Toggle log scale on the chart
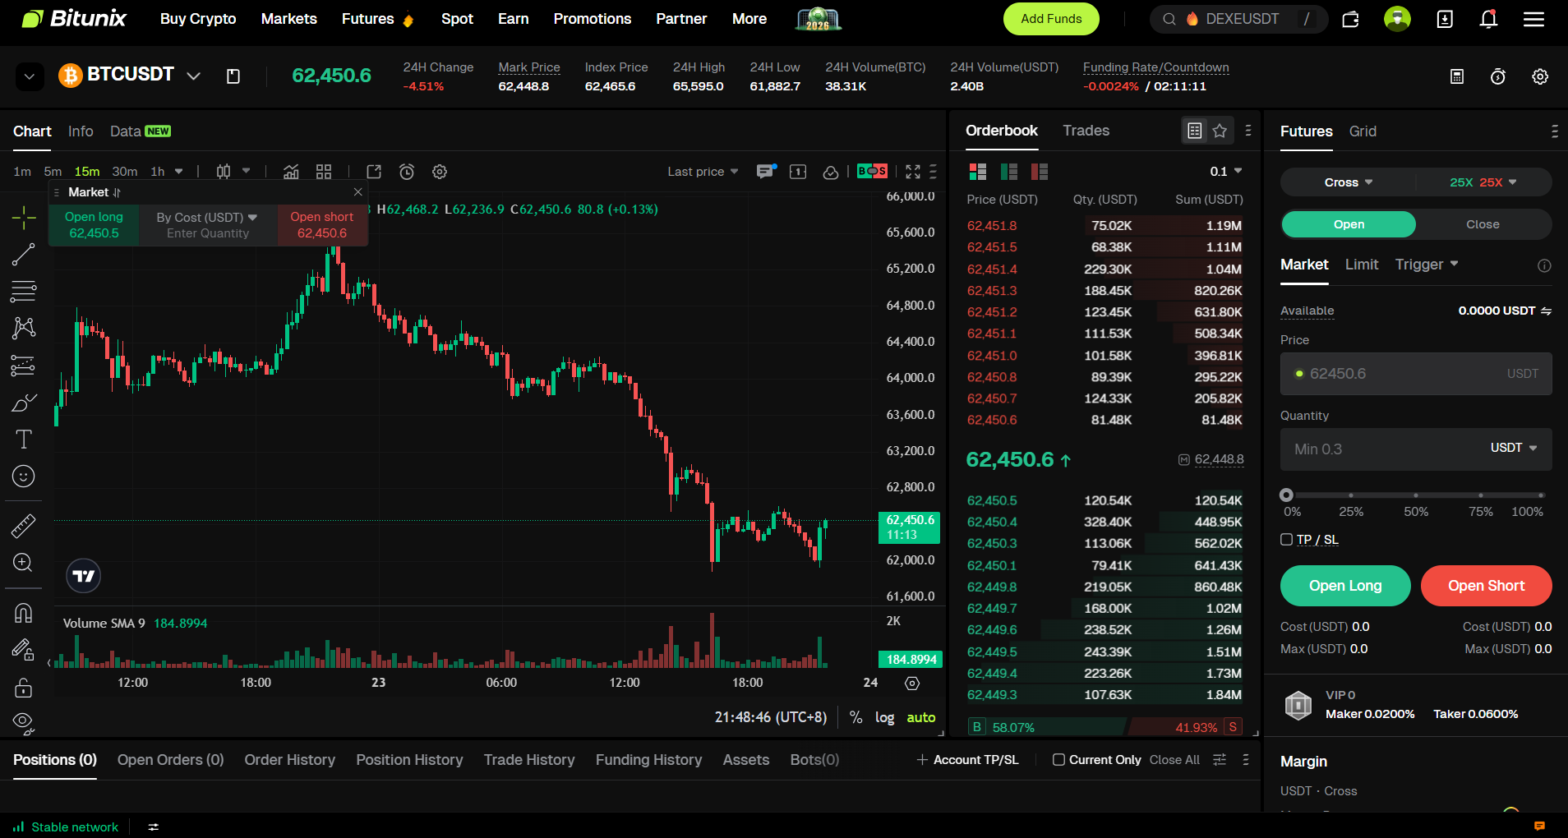Image resolution: width=1568 pixels, height=838 pixels. coord(884,717)
